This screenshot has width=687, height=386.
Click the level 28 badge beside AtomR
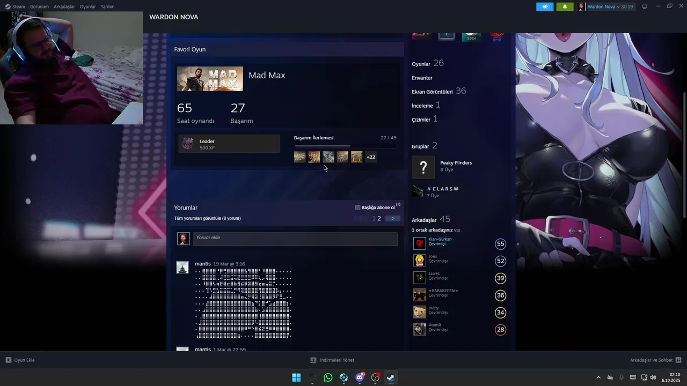pos(500,330)
